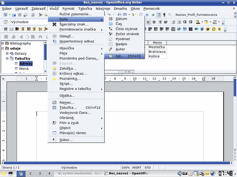Select the Adresy table in the tree

[26, 64]
